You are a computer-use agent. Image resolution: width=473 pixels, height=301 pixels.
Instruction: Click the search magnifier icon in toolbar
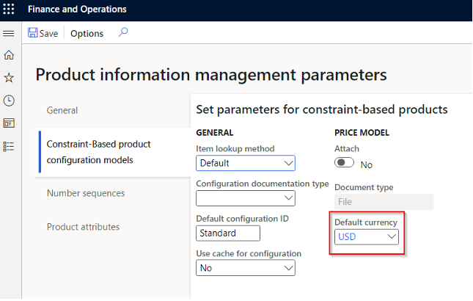point(123,32)
